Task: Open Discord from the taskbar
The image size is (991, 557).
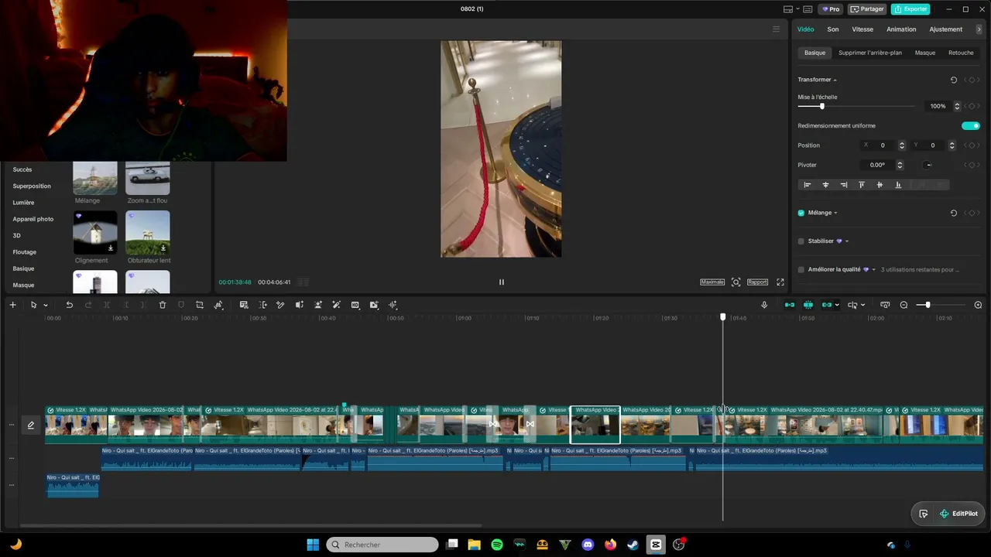Action: coord(588,545)
